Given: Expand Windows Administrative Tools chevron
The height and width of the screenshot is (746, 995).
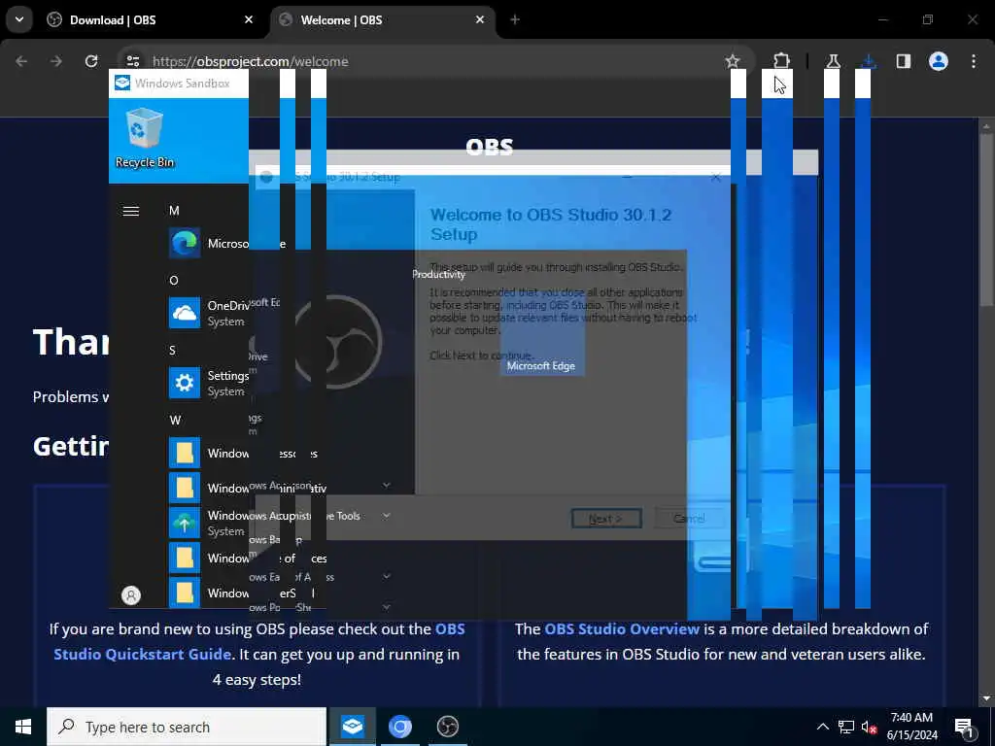Looking at the screenshot, I should [x=387, y=516].
